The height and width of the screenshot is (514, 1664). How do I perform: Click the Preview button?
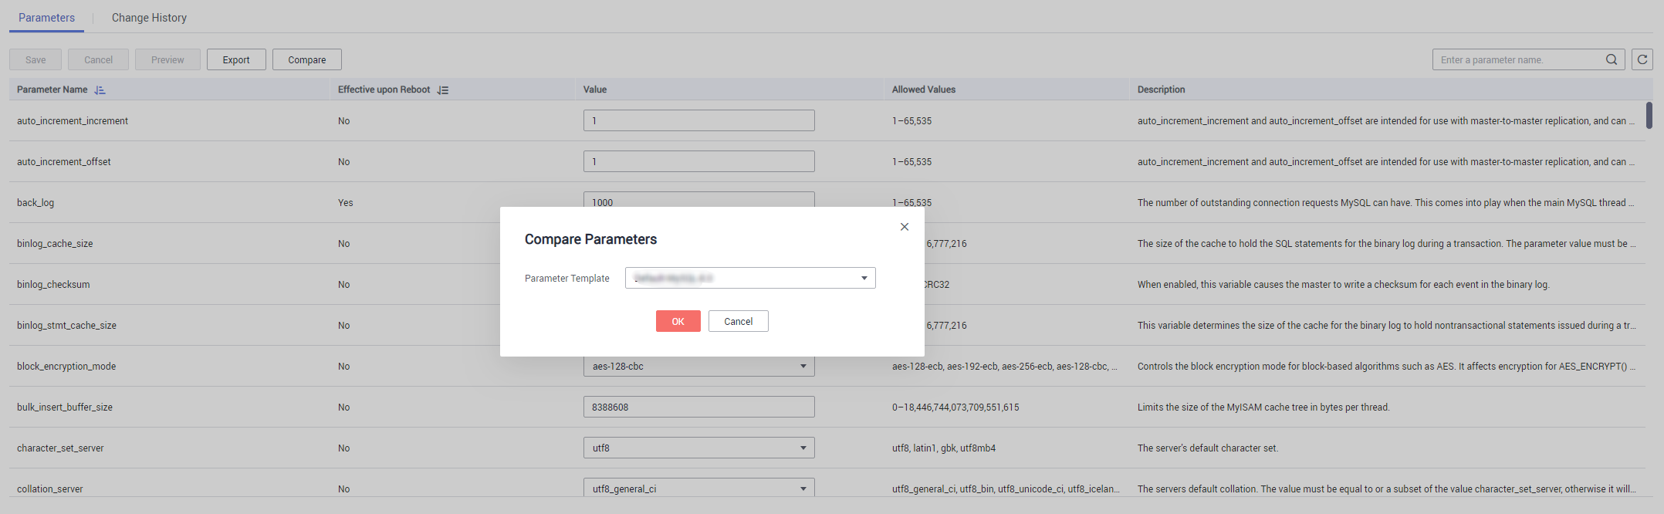(167, 59)
